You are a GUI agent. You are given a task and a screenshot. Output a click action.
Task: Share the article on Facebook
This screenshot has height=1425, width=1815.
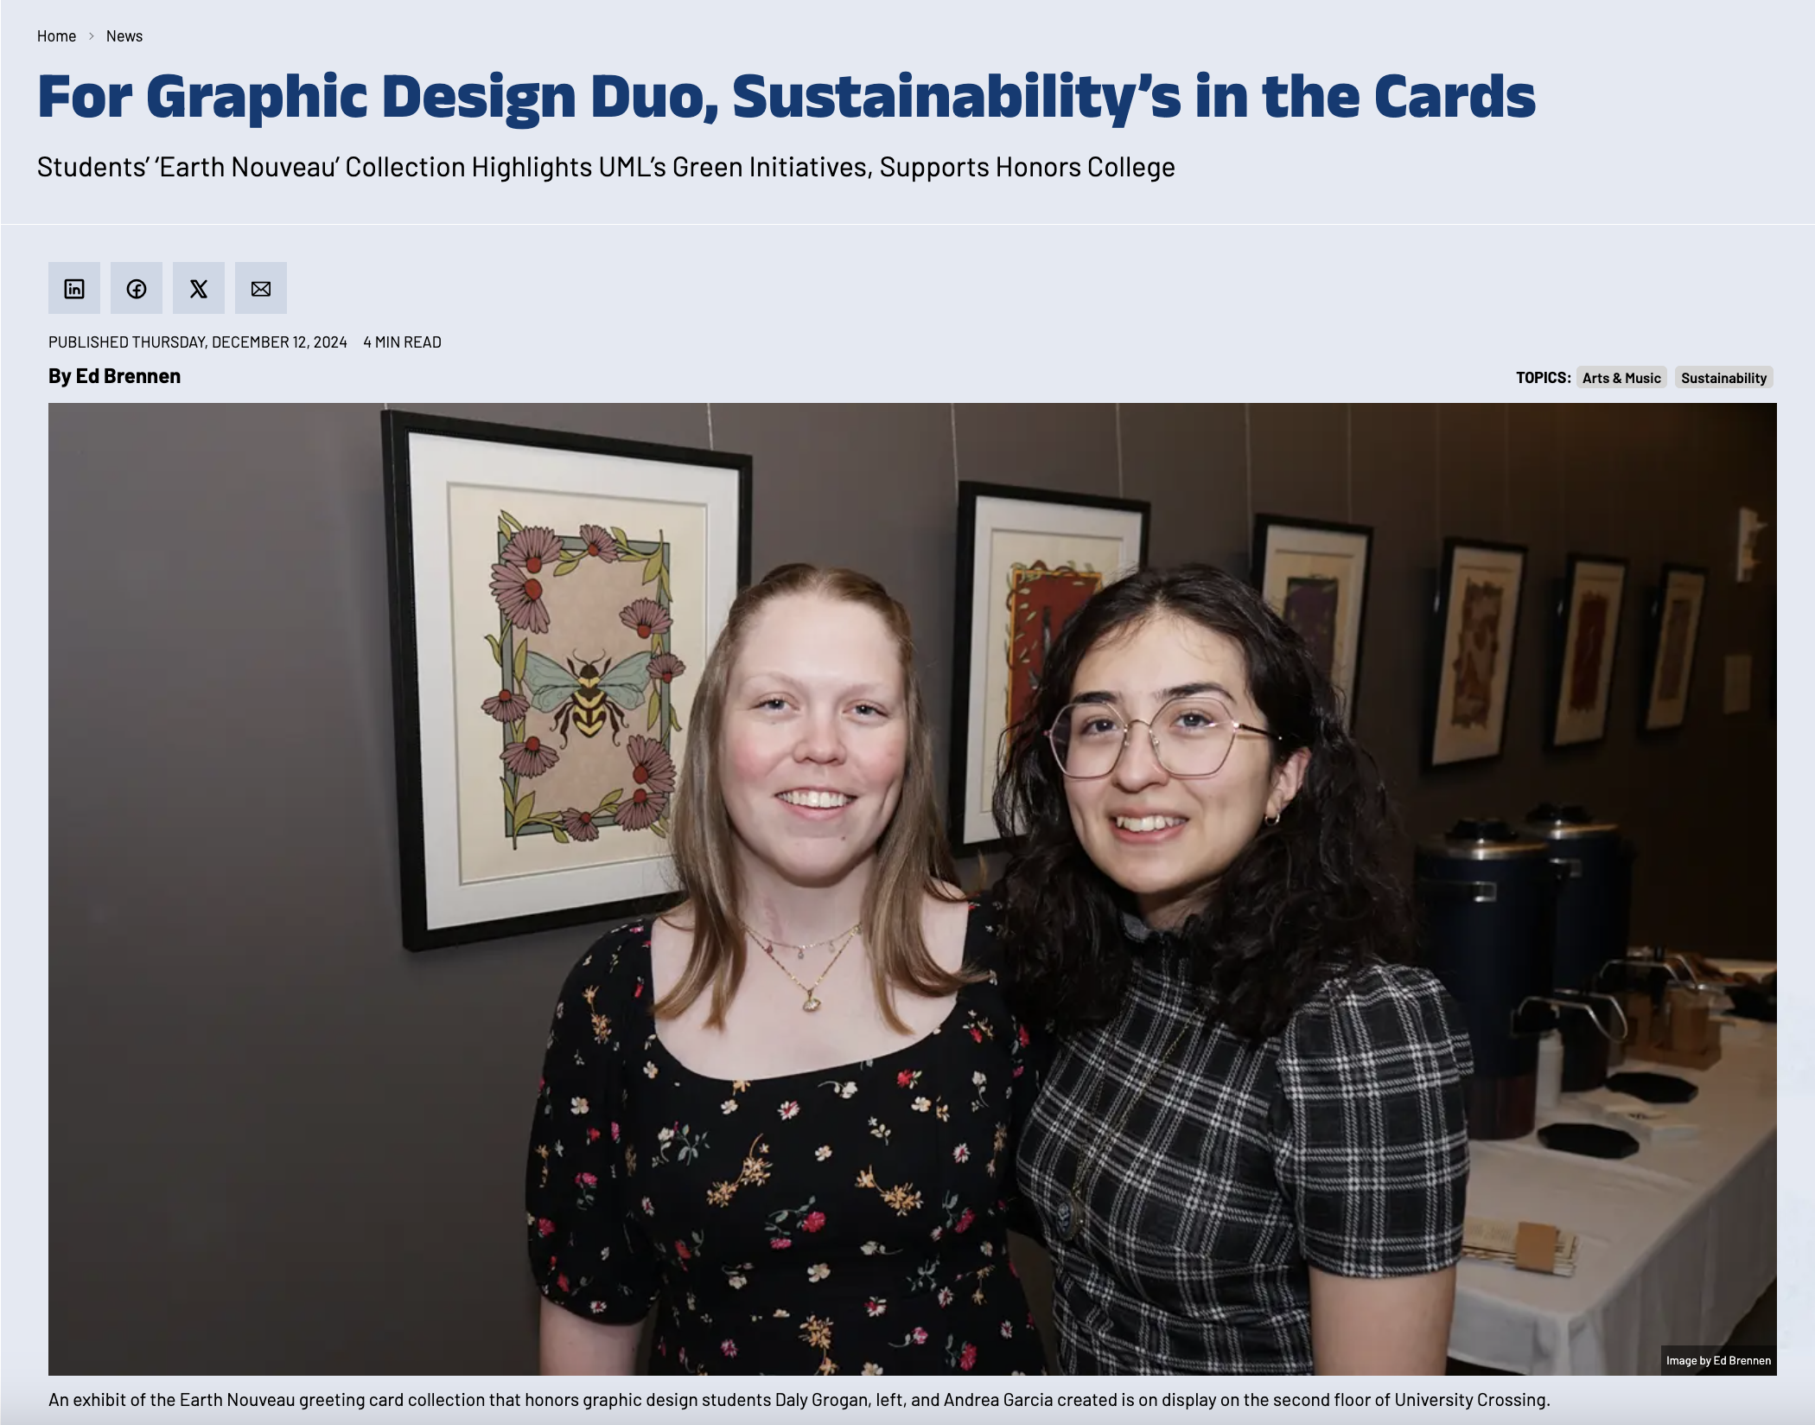pos(137,288)
